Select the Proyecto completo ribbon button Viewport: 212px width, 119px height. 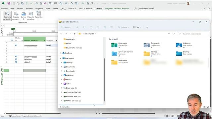[x=31, y=16]
